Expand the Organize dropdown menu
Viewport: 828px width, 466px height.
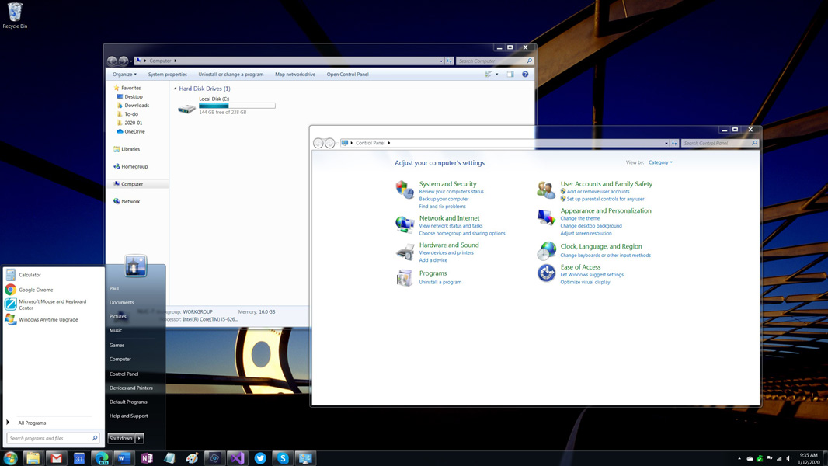tap(124, 75)
